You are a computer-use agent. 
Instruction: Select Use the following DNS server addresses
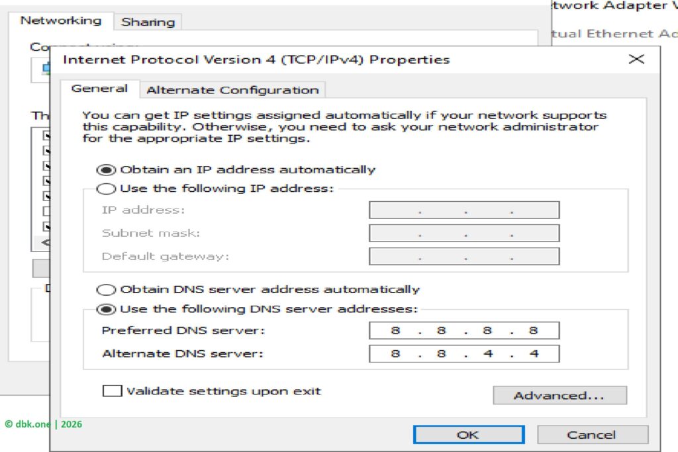[106, 309]
